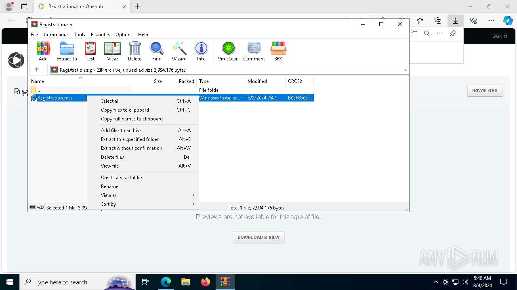517x290 pixels.
Task: Open the Tools menu
Action: click(80, 35)
